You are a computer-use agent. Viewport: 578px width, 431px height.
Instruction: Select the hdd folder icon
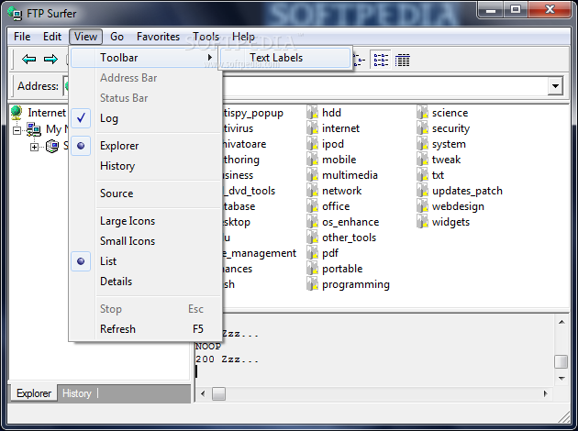312,113
